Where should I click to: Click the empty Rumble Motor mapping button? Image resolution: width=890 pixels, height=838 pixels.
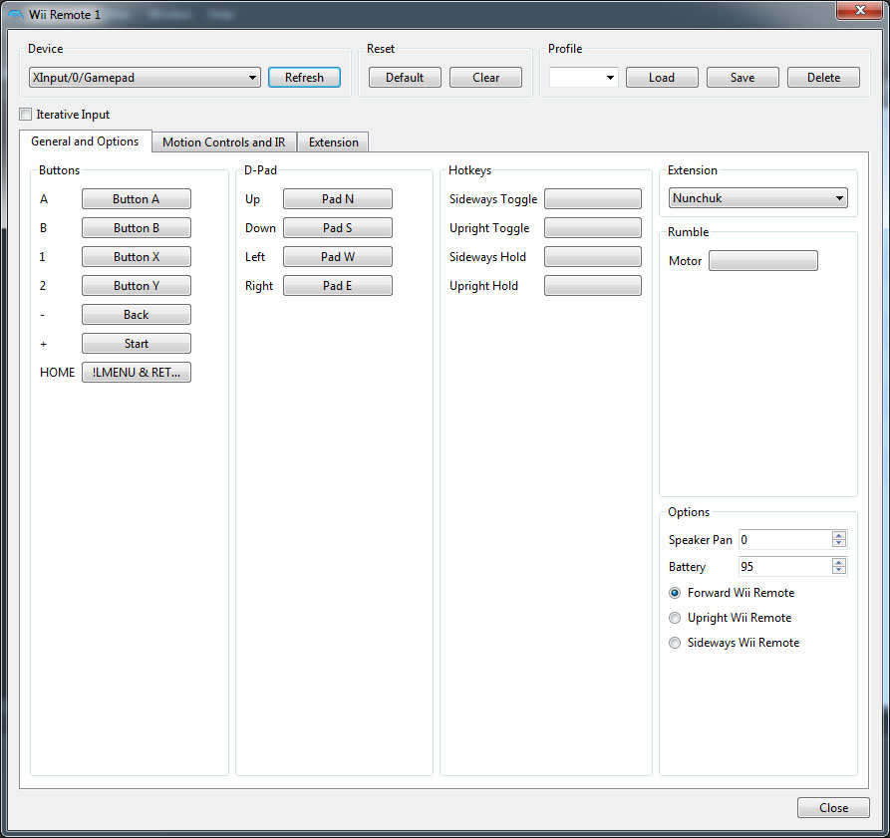pos(763,261)
